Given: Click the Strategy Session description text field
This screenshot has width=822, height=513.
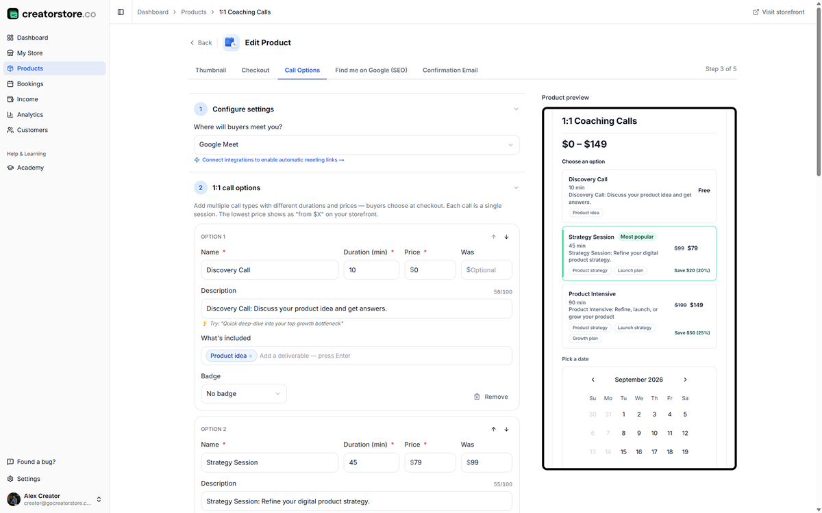Looking at the screenshot, I should pyautogui.click(x=357, y=501).
